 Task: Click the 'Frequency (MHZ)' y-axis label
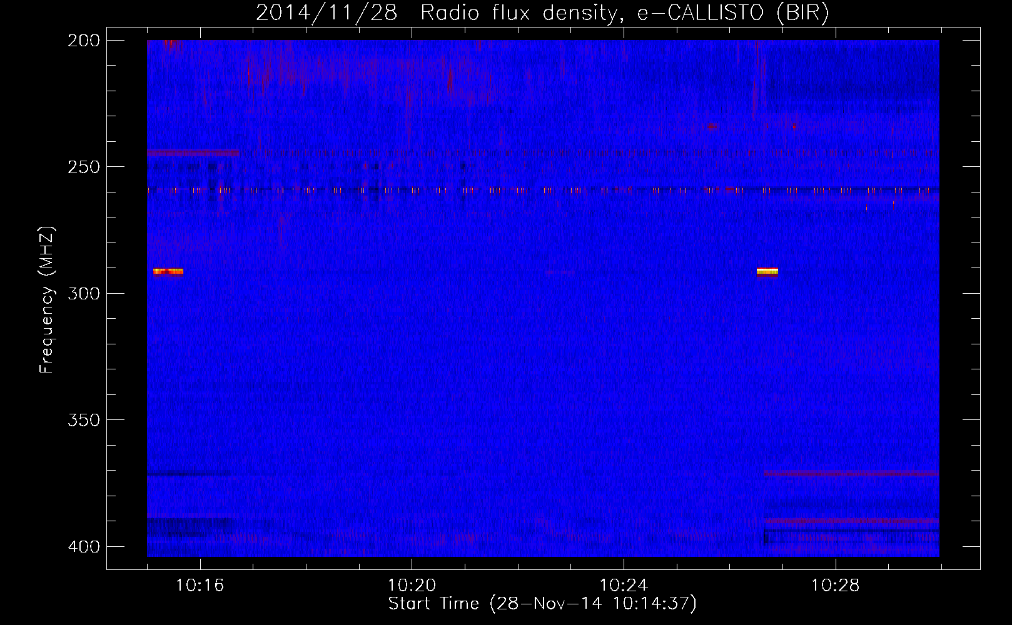click(x=47, y=300)
